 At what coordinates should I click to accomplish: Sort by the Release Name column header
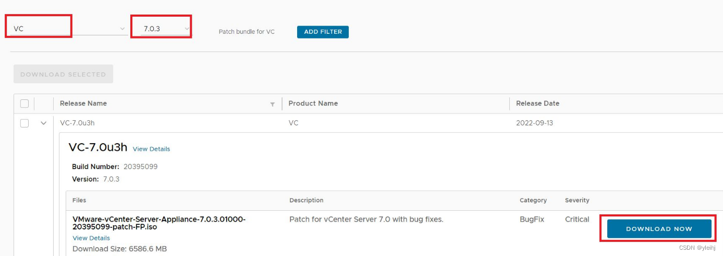[83, 104]
